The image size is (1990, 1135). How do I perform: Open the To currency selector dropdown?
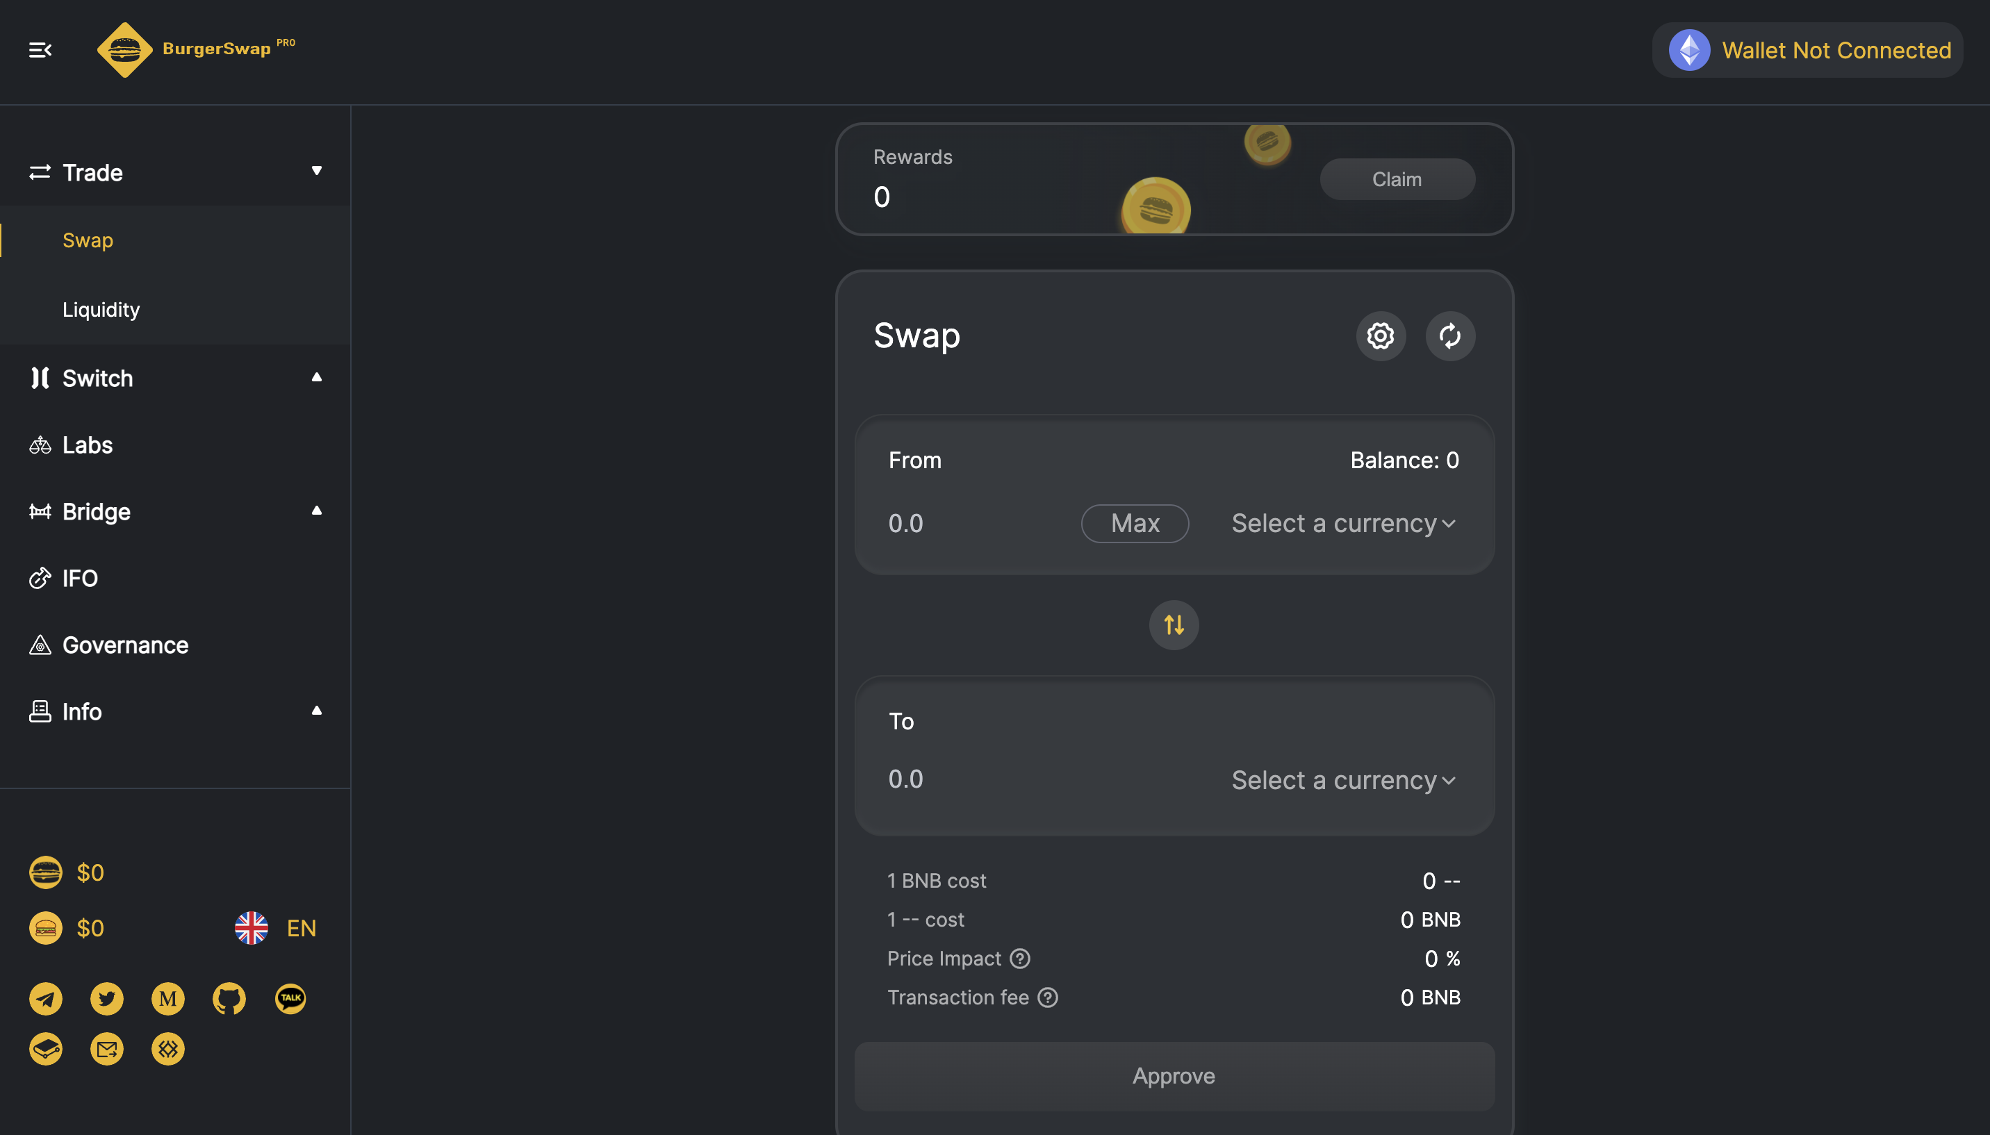[x=1343, y=780]
